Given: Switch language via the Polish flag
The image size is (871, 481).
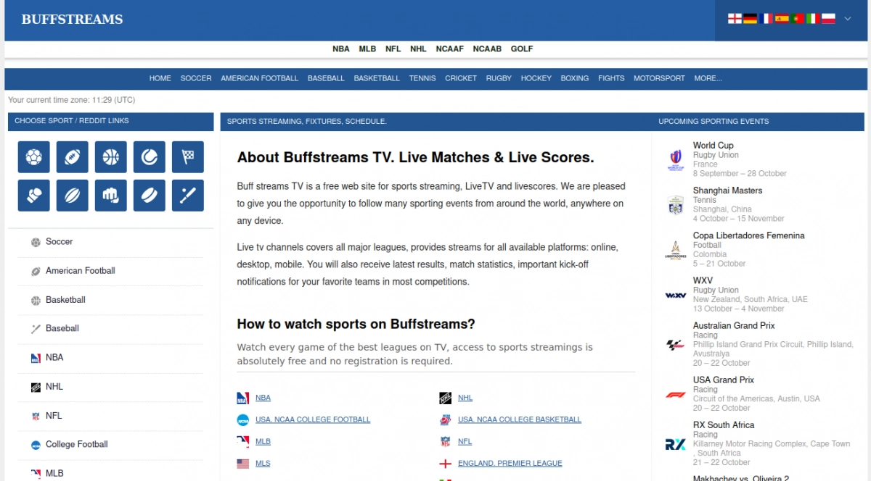Looking at the screenshot, I should coord(828,19).
